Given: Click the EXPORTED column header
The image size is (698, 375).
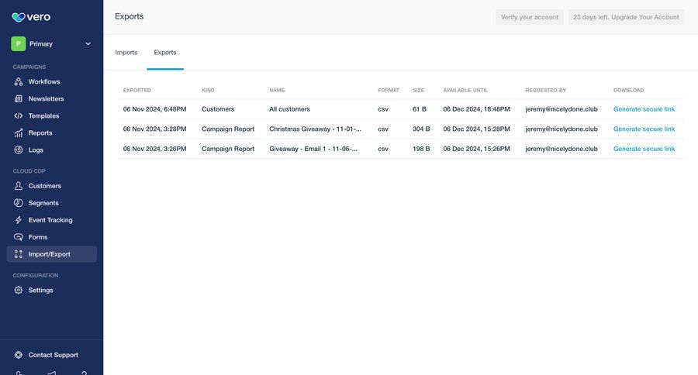Looking at the screenshot, I should pos(137,91).
